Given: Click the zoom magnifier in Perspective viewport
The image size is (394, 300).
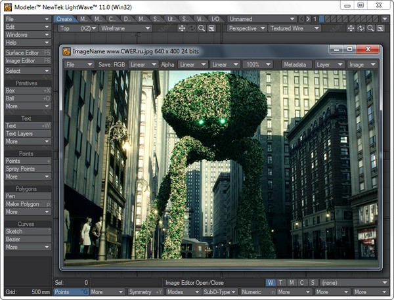Looking at the screenshot, I should 370,28.
